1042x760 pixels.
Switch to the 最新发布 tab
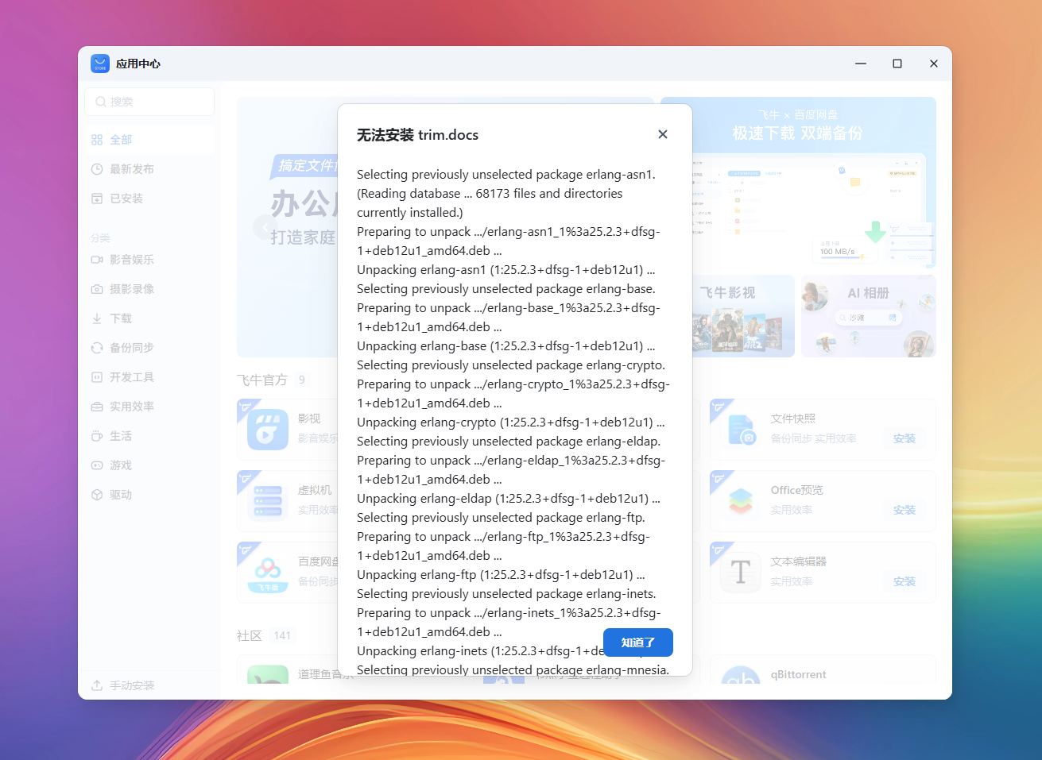pos(127,168)
